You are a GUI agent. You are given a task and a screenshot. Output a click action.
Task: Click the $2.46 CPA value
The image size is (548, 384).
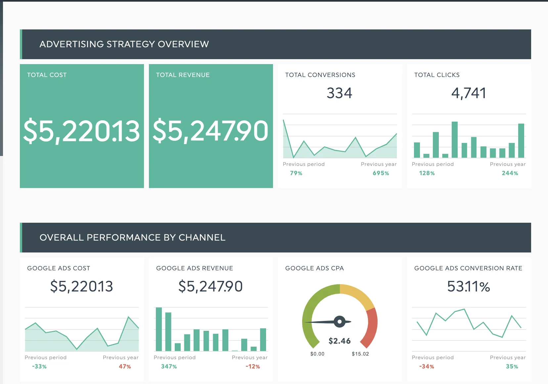tap(340, 340)
